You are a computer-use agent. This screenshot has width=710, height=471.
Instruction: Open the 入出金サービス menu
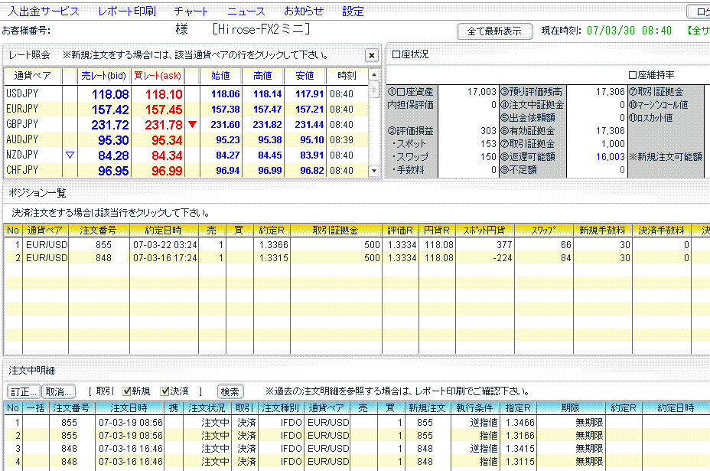[44, 11]
